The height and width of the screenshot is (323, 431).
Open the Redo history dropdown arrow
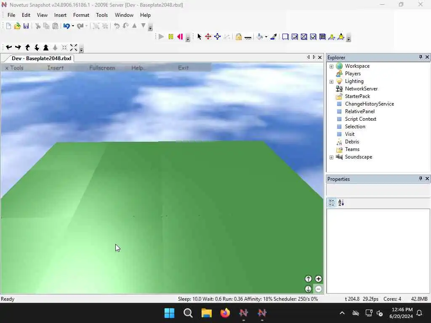pos(86,26)
